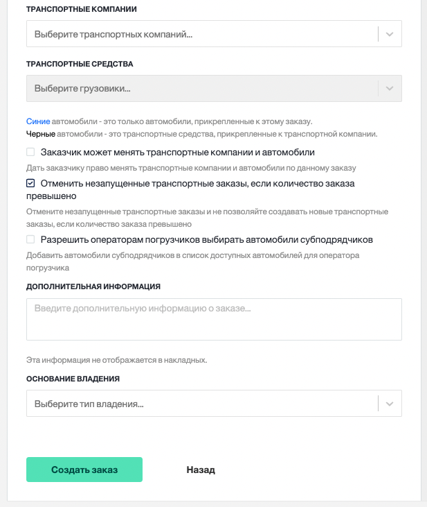Click the chevron icon in Транспортные компании field

[390, 34]
